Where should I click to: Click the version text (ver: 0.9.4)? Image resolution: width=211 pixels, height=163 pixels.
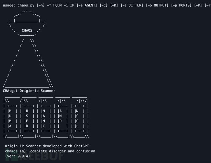(17, 156)
